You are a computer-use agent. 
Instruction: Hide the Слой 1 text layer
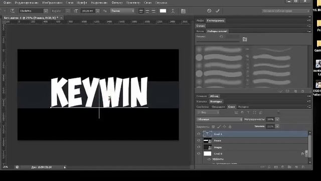pos(199,134)
